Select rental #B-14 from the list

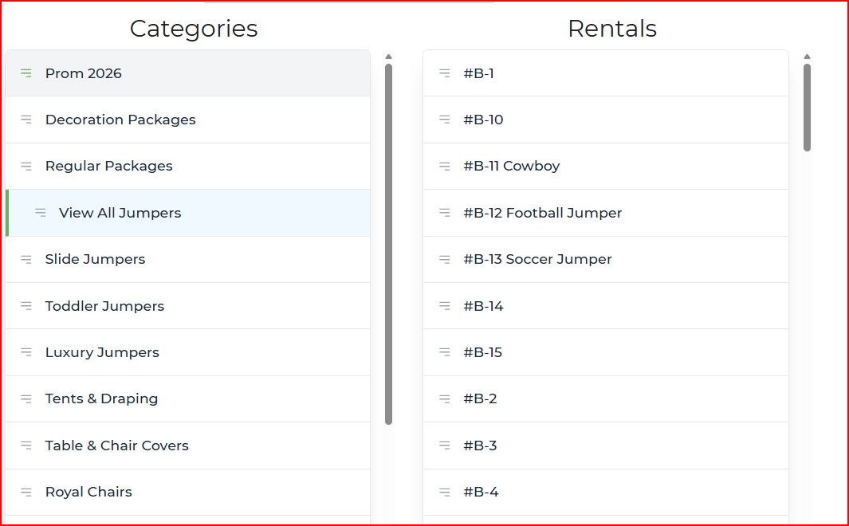click(483, 306)
